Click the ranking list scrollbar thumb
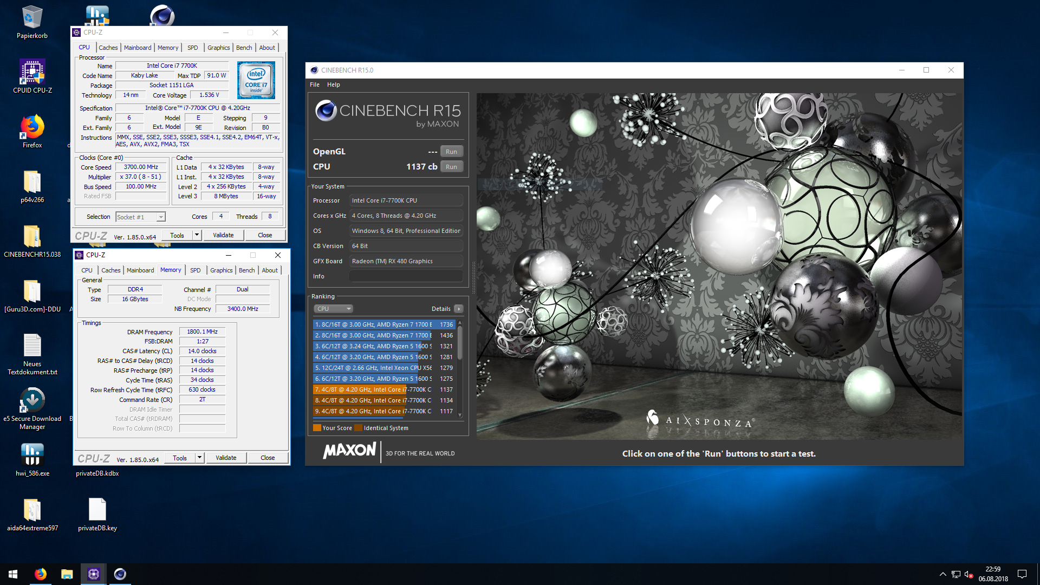The width and height of the screenshot is (1040, 585). click(460, 343)
